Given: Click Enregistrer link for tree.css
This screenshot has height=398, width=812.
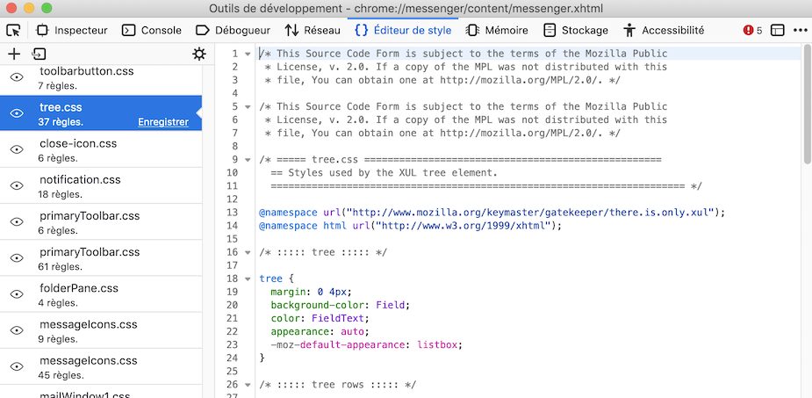Looking at the screenshot, I should [x=163, y=122].
